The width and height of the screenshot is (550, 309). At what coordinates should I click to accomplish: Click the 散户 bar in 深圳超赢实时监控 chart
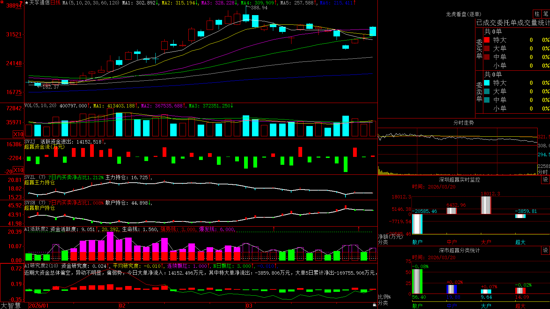417,224
